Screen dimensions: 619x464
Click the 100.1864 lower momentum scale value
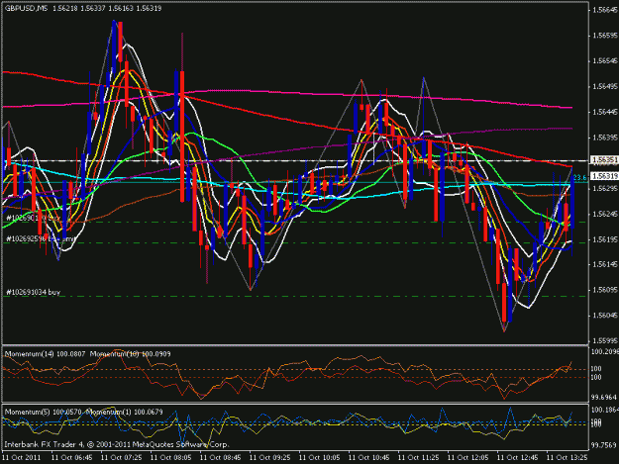pyautogui.click(x=604, y=410)
